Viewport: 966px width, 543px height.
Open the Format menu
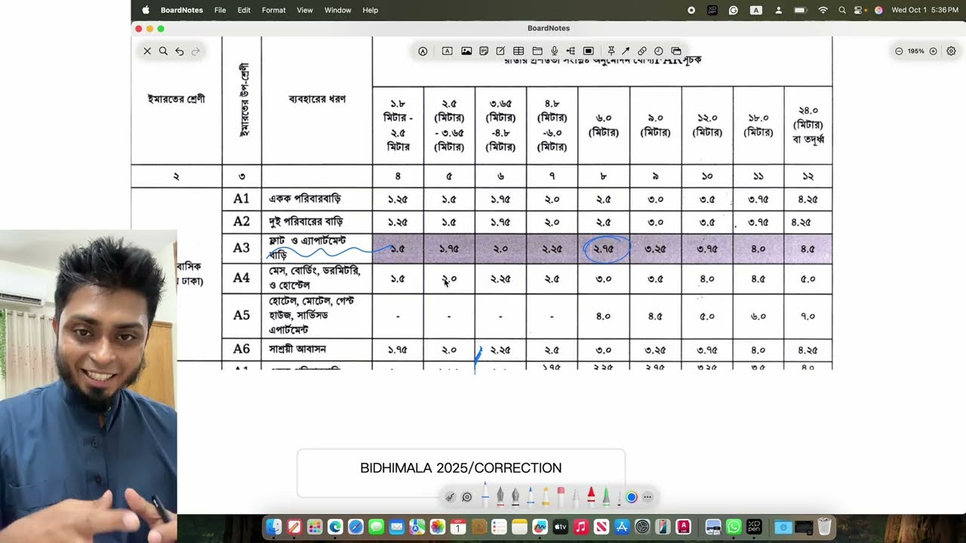tap(273, 10)
